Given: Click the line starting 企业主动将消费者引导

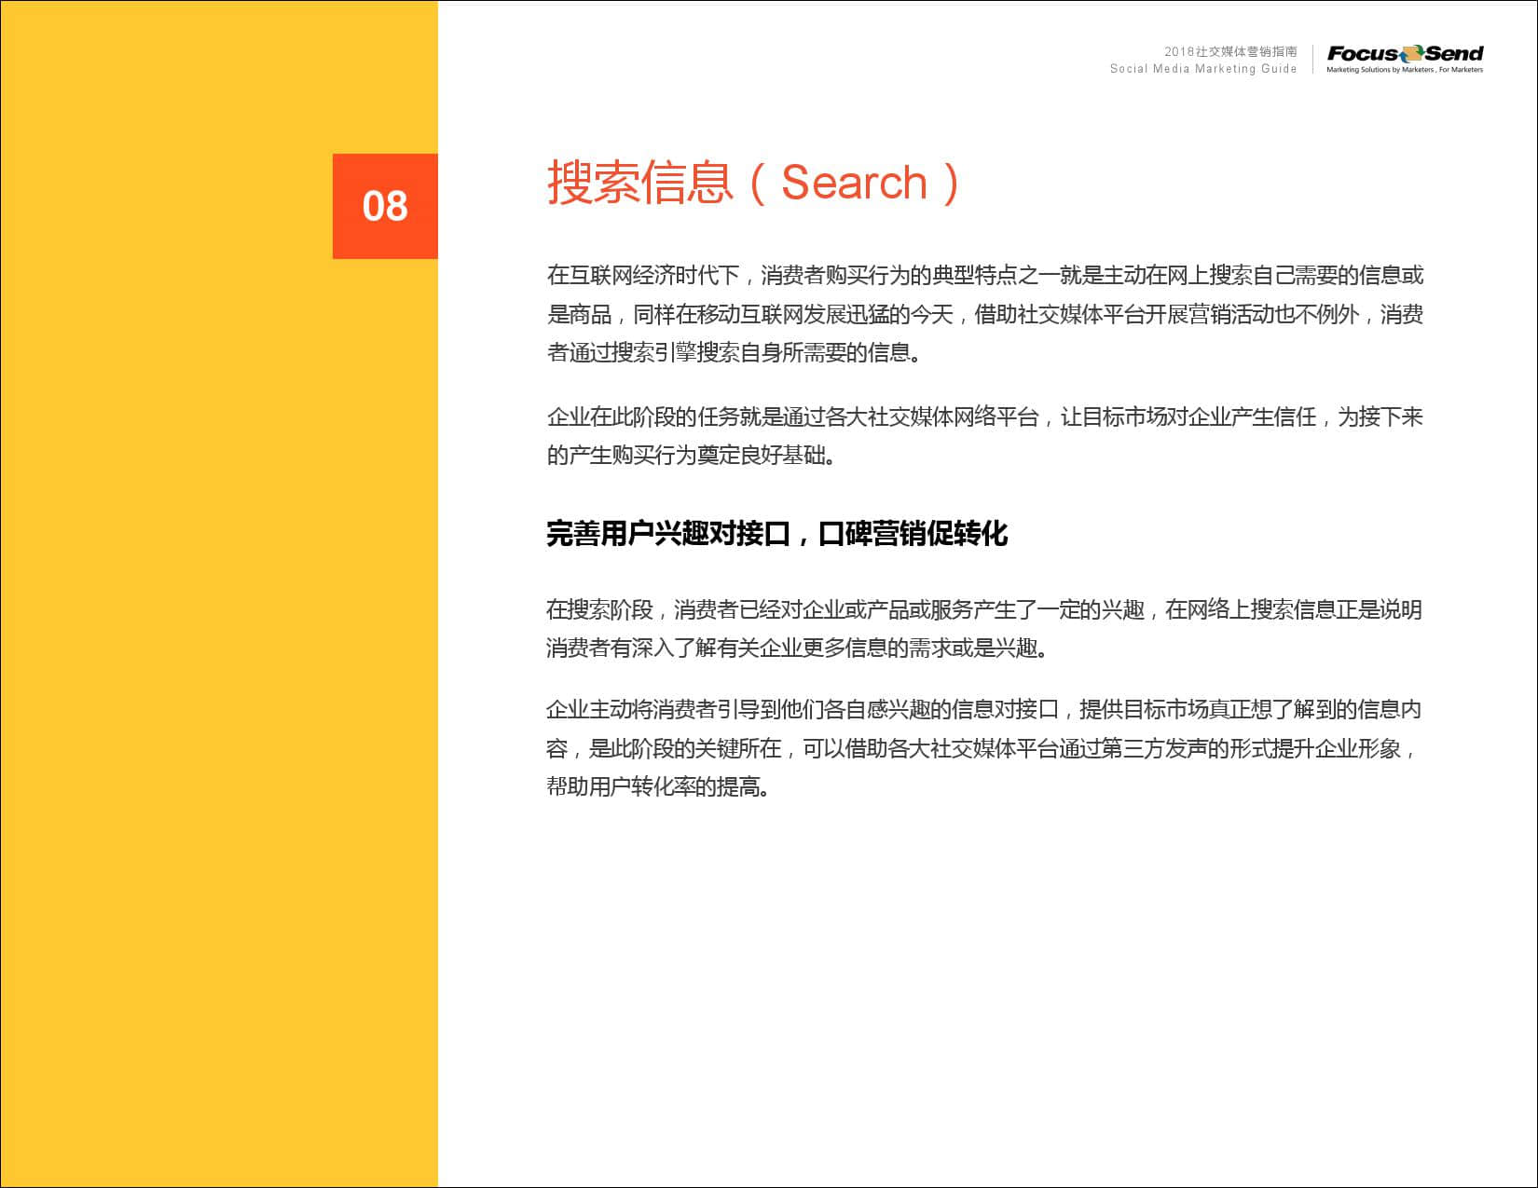Looking at the screenshot, I should coord(984,710).
